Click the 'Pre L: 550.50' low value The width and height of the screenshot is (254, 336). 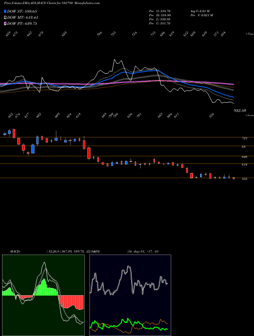click(160, 19)
